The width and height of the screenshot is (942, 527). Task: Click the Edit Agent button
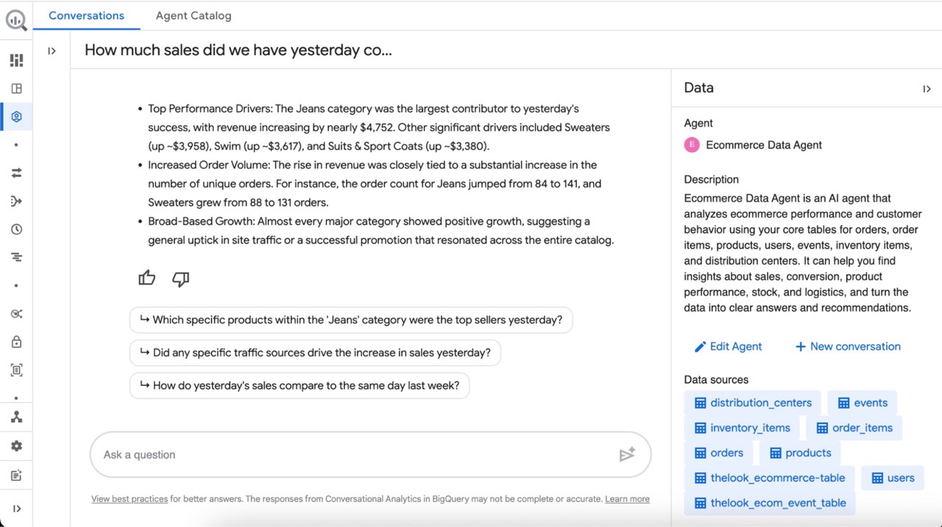[728, 346]
